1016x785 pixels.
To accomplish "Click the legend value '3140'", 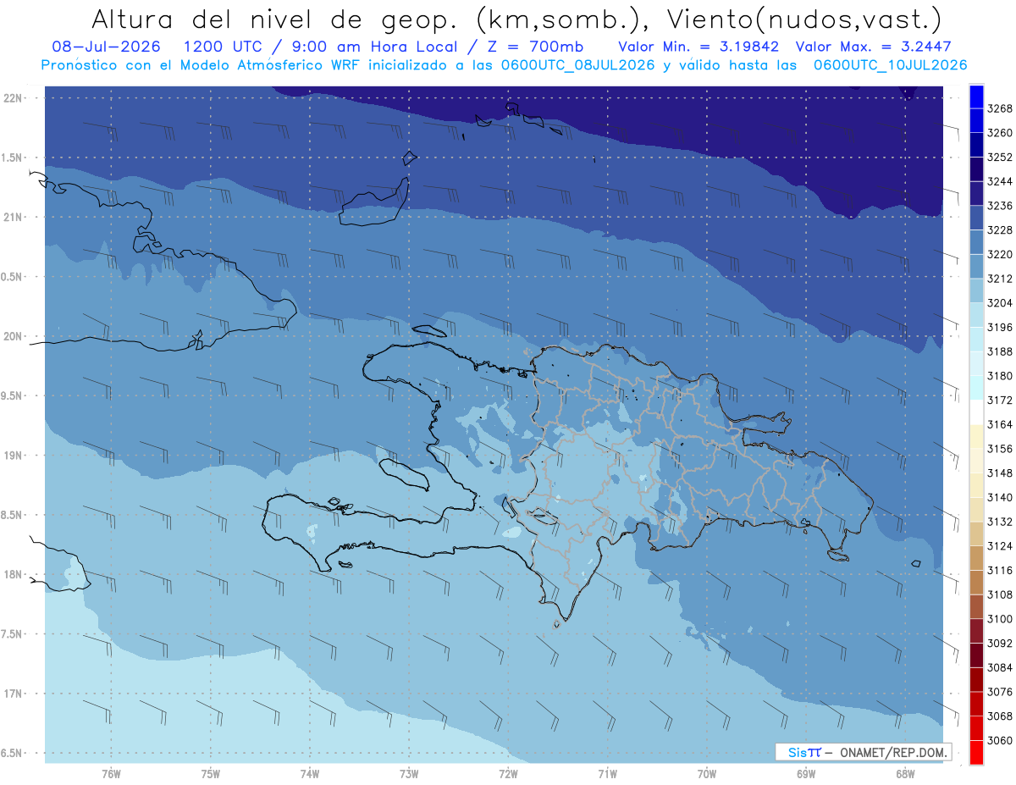I will click(1000, 497).
